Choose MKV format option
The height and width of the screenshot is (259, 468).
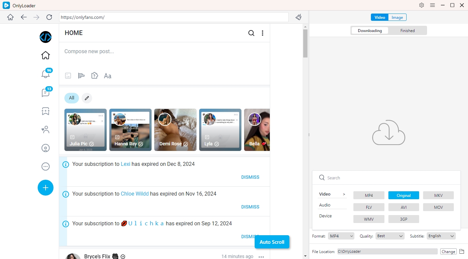click(x=438, y=195)
